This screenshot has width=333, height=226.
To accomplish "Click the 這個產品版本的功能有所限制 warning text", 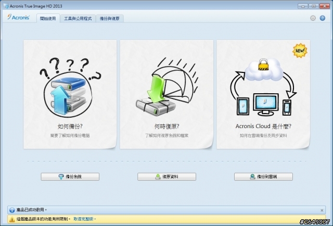I will [42, 219].
